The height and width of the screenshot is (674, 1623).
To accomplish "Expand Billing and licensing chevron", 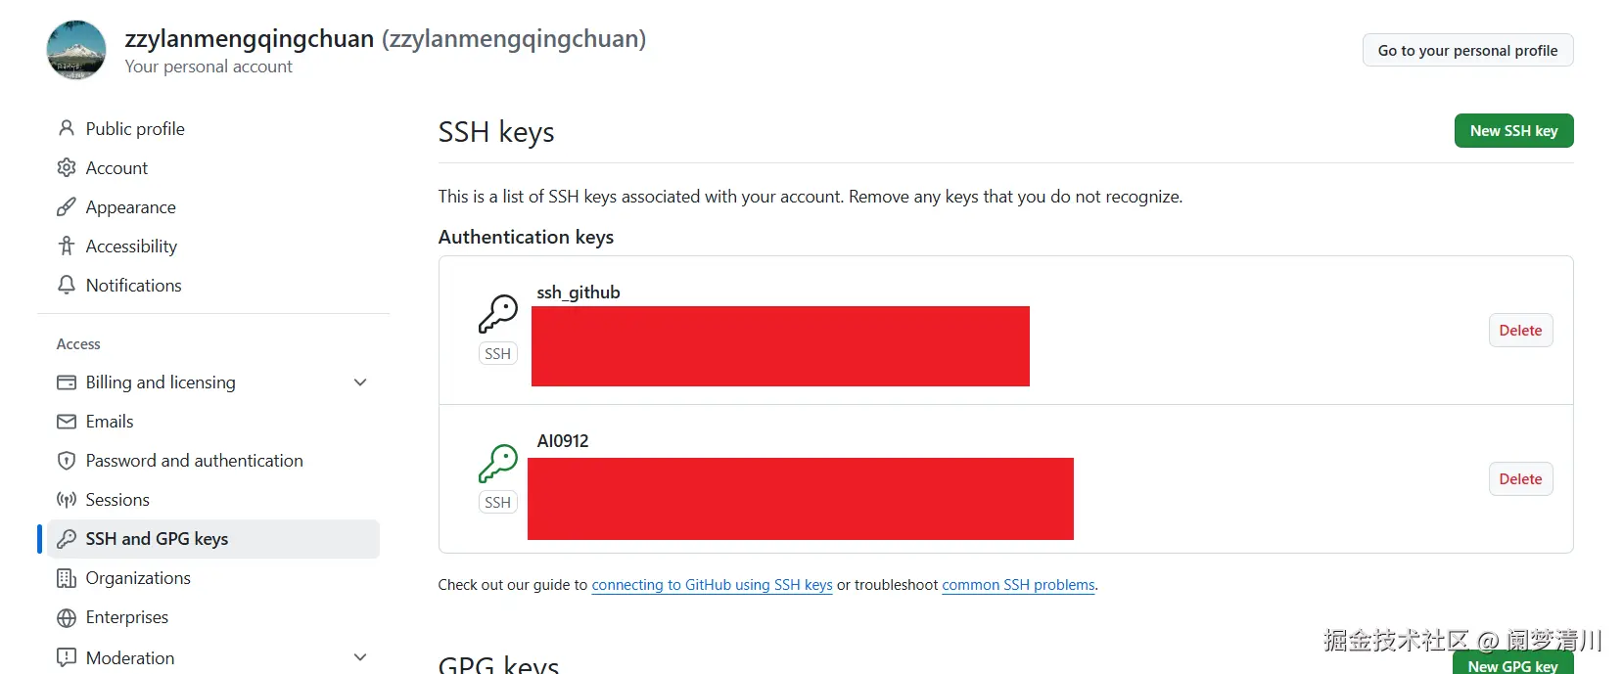I will (360, 382).
